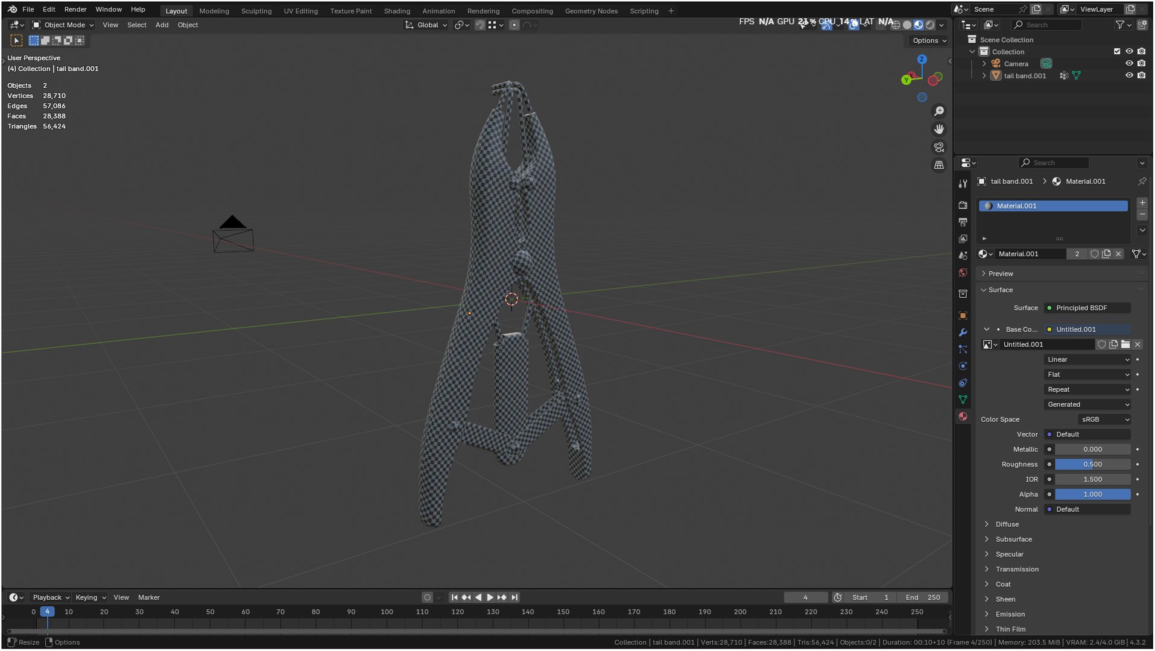
Task: Open the Output properties tab
Action: coord(963,222)
